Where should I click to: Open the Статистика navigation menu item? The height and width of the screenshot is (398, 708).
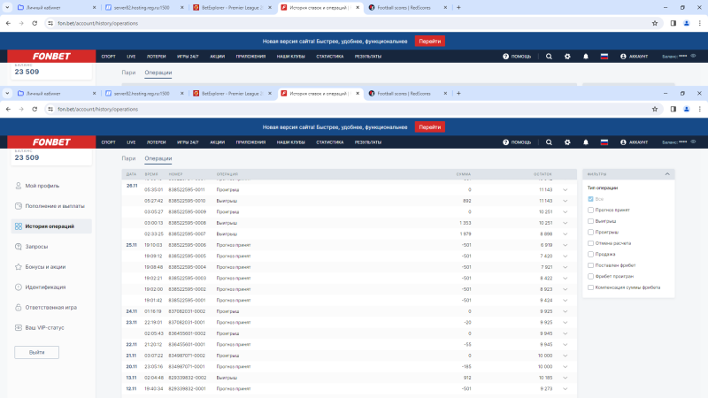coord(329,142)
